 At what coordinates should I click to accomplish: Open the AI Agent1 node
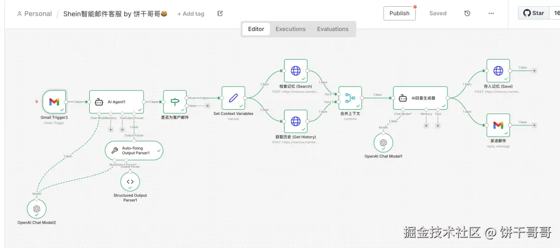click(x=116, y=101)
